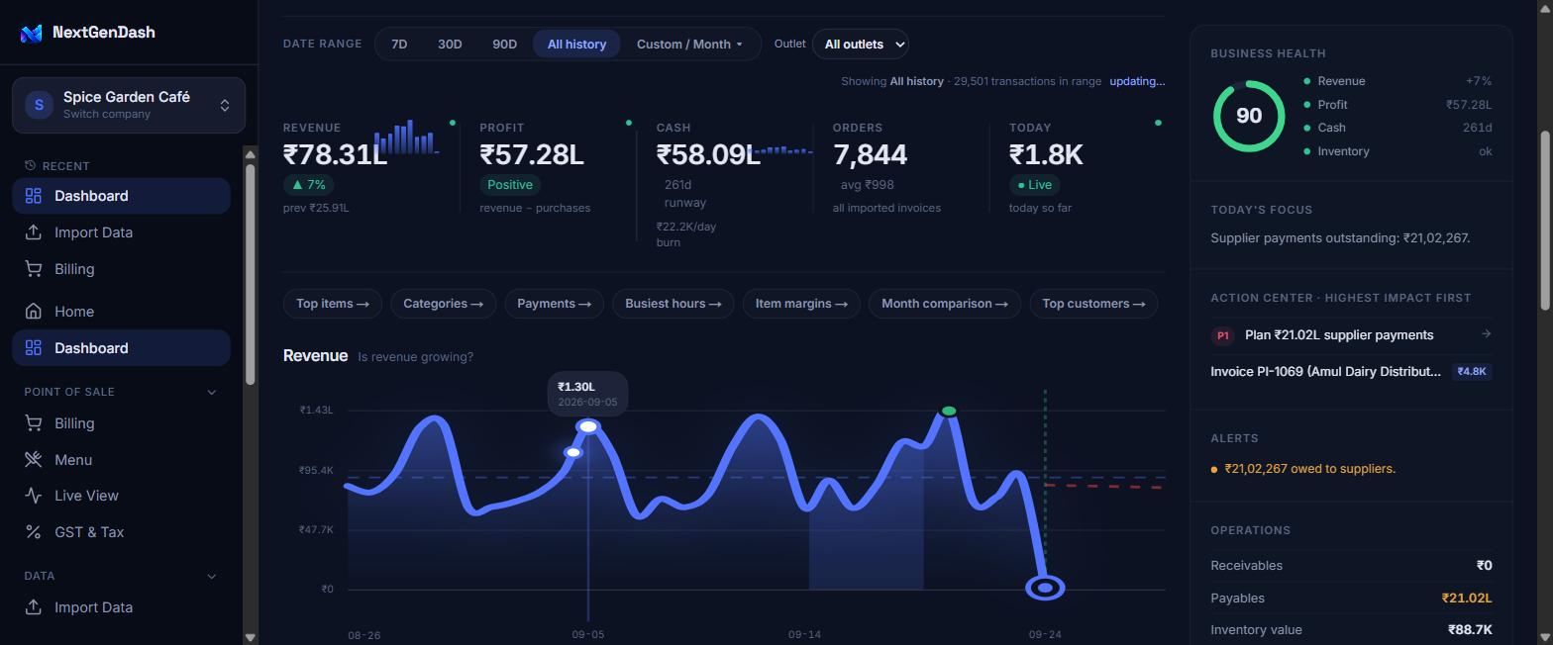
Task: Click the arrow on supplier payments action
Action: pos(1486,334)
